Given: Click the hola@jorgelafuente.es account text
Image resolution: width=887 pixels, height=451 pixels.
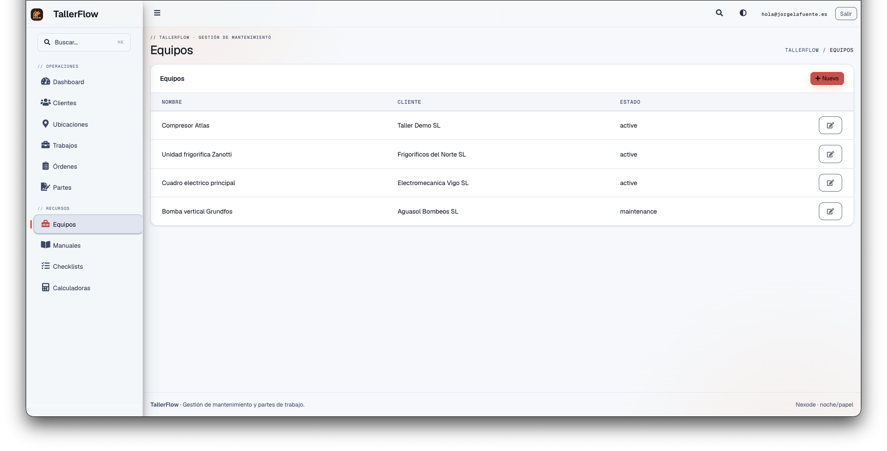Looking at the screenshot, I should pyautogui.click(x=794, y=14).
